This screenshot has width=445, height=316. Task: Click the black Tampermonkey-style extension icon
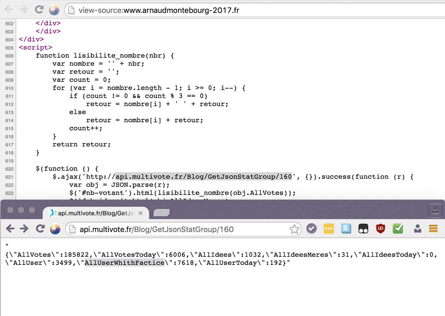point(363,229)
